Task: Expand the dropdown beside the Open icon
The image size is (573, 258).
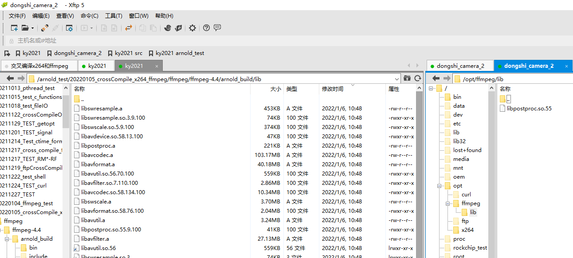Action: click(x=32, y=27)
